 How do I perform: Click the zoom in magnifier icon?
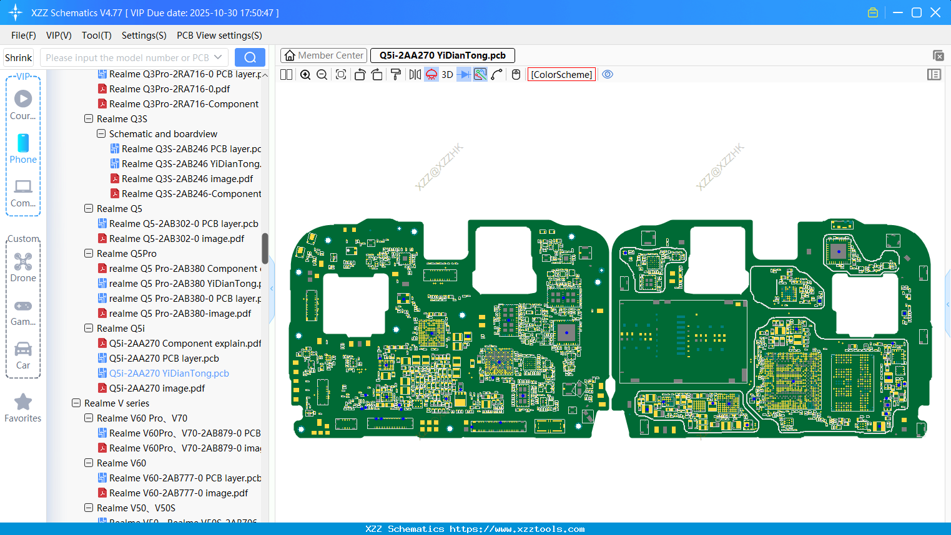point(305,75)
